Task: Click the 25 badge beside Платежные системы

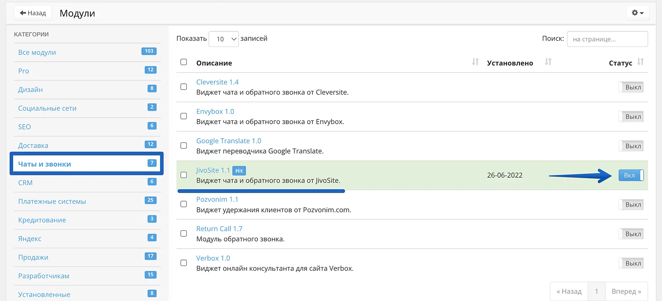Action: [150, 200]
